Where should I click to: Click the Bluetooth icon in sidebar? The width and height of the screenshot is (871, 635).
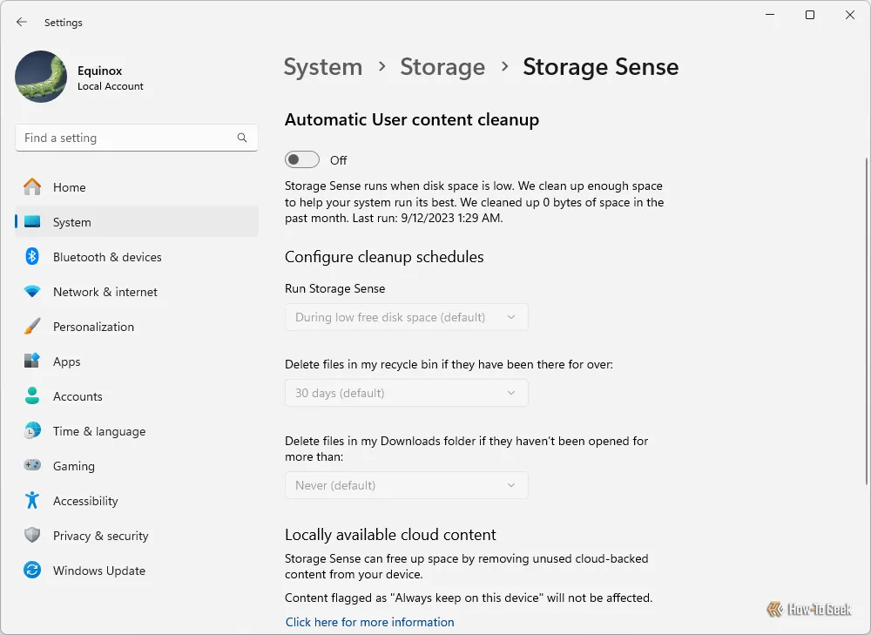32,257
